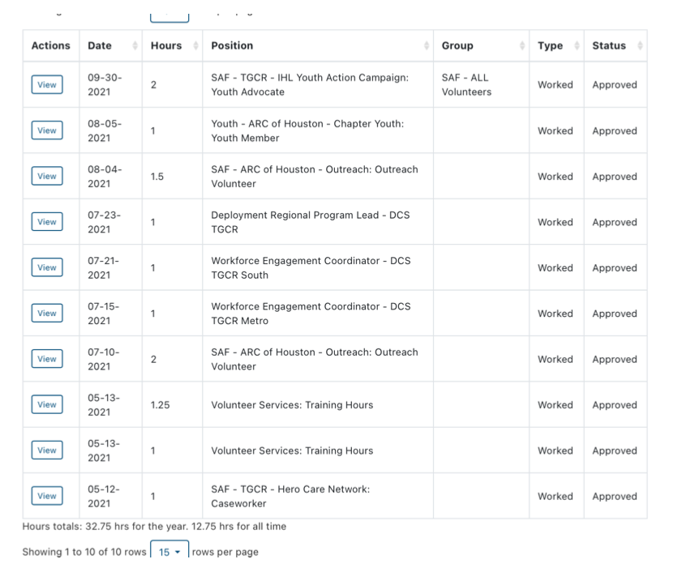
Task: View the 08-05-2021 Youth Member entry
Action: pos(47,130)
